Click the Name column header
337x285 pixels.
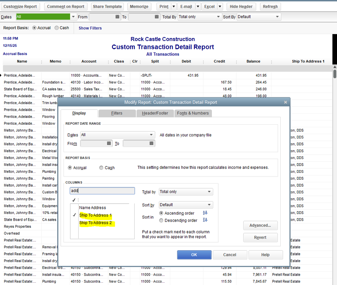tap(22, 61)
